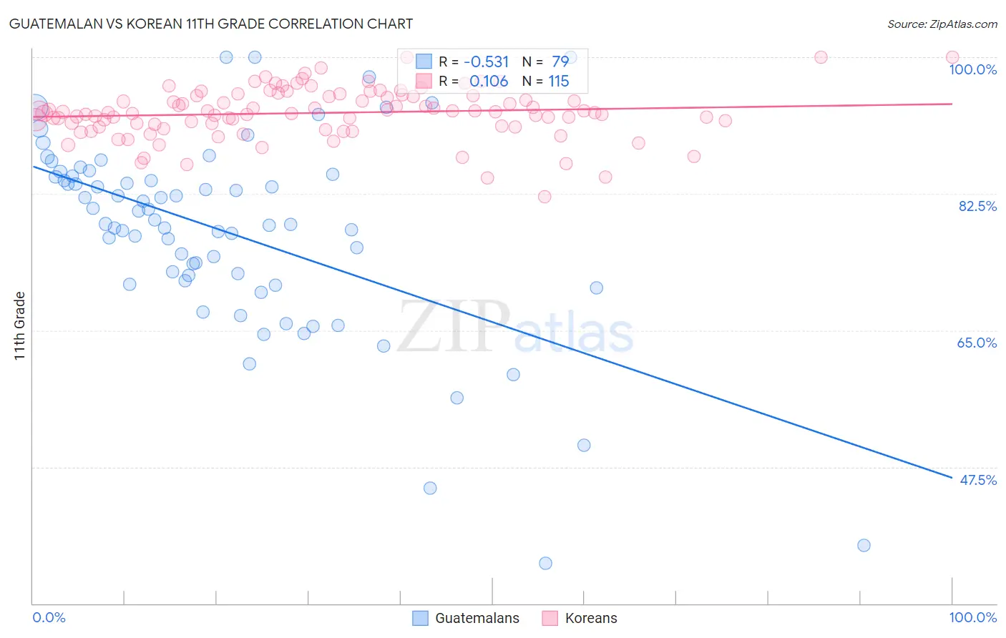Click the pink swatch beside R = 0.106
This screenshot has width=1006, height=638.
(424, 81)
